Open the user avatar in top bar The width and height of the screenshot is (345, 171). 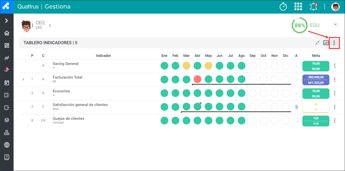(335, 7)
